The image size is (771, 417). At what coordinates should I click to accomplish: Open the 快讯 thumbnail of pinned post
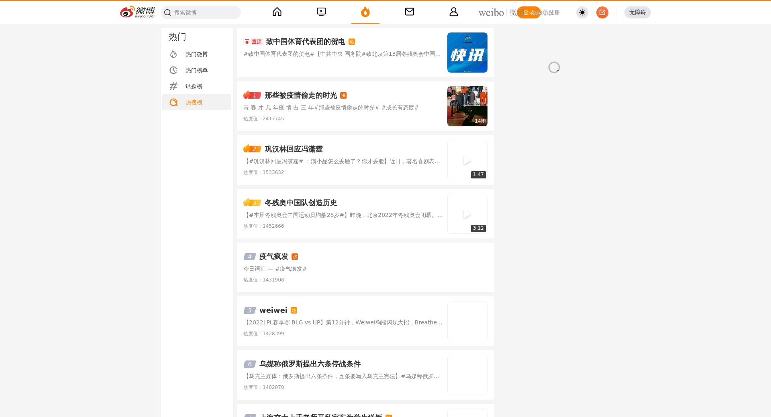[467, 53]
